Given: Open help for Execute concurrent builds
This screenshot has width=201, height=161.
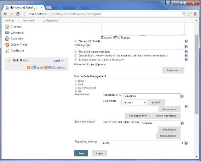Looking at the screenshot, I should click(x=186, y=60).
